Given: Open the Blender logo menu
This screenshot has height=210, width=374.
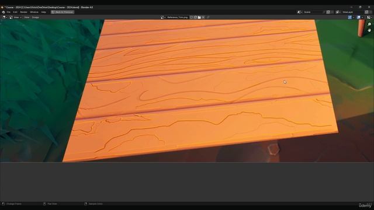Looking at the screenshot, I should 4,12.
